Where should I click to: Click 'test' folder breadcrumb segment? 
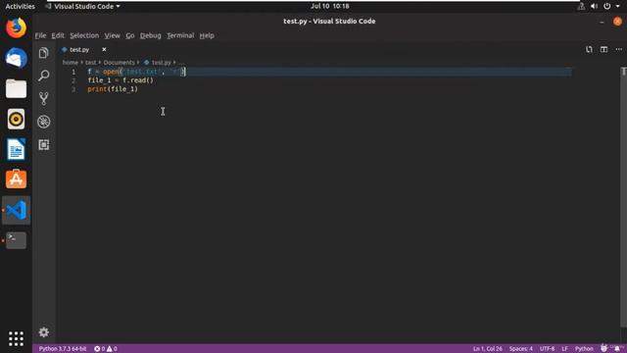[x=91, y=63]
